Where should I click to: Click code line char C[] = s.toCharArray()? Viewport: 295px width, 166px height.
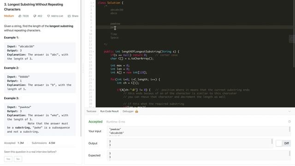[x=132, y=59]
